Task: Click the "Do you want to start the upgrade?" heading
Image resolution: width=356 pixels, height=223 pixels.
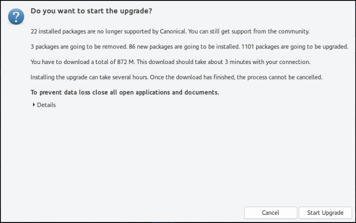Action: tap(91, 10)
